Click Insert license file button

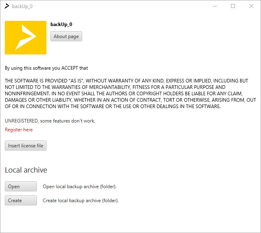[26, 146]
